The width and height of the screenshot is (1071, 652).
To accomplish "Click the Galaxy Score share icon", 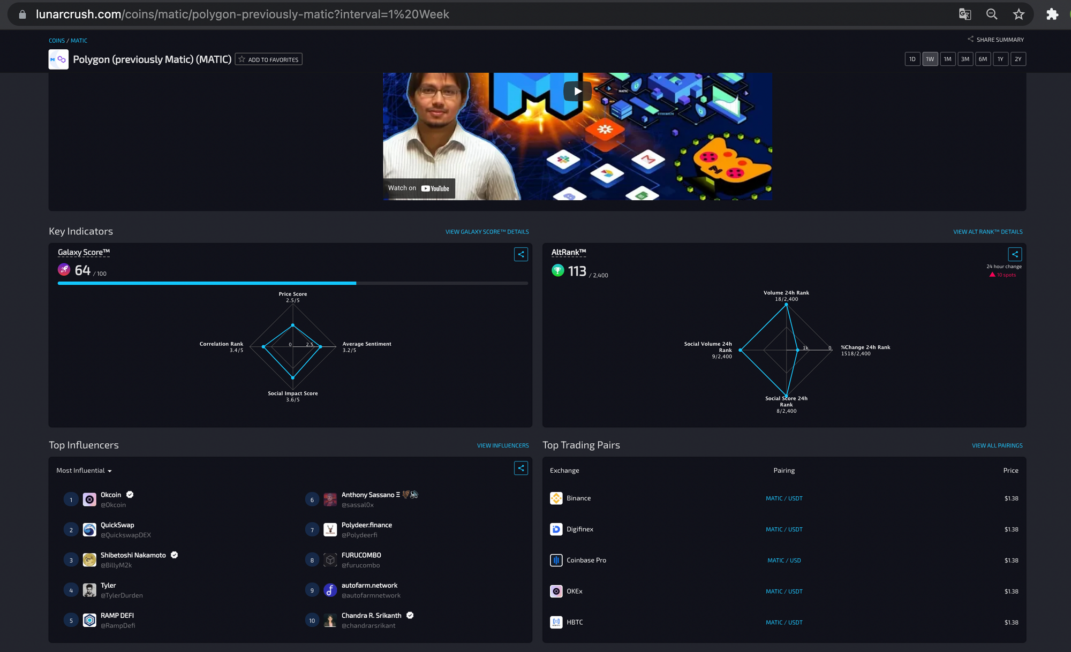I will coord(521,254).
